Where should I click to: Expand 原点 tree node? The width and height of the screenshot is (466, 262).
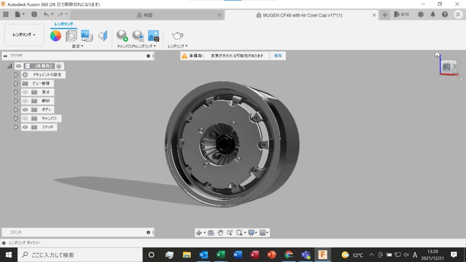[16, 92]
